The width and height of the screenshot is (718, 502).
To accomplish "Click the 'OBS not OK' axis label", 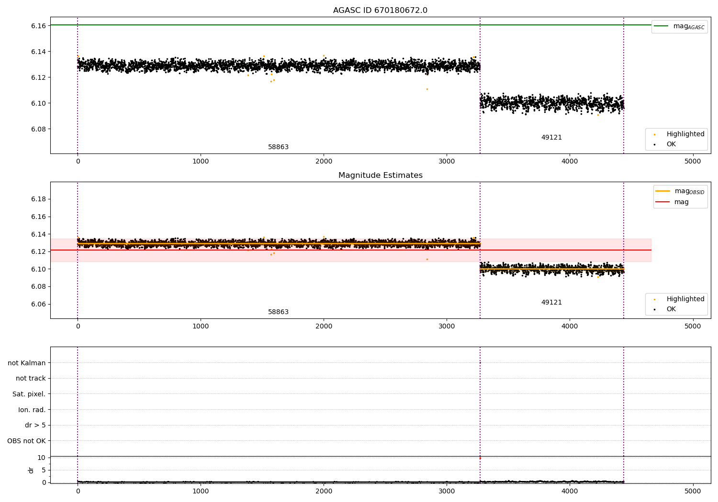I will (x=26, y=441).
